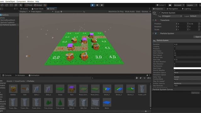Click the Ballista prefab header icon

[1, 15]
